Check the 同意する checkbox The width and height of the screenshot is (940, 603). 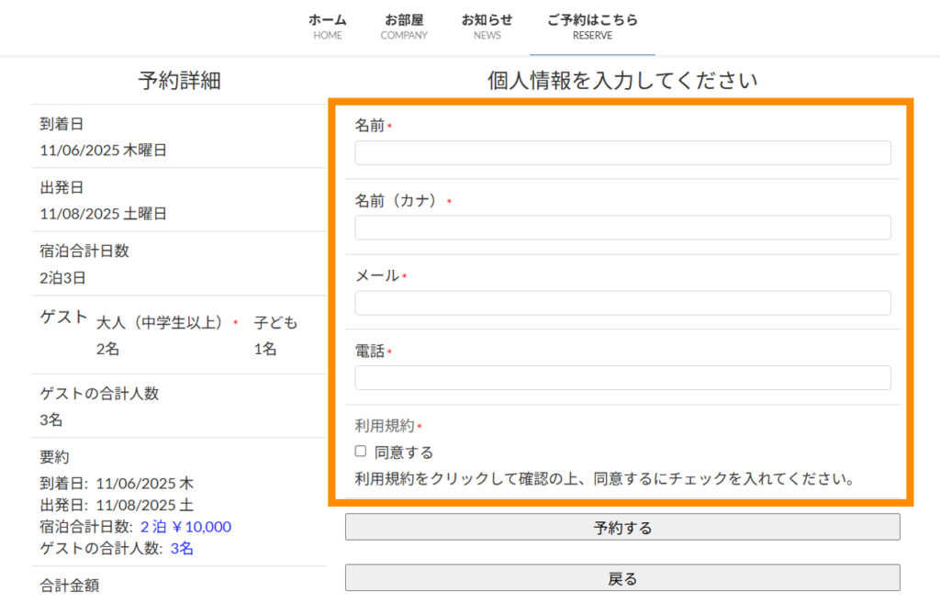coord(361,452)
